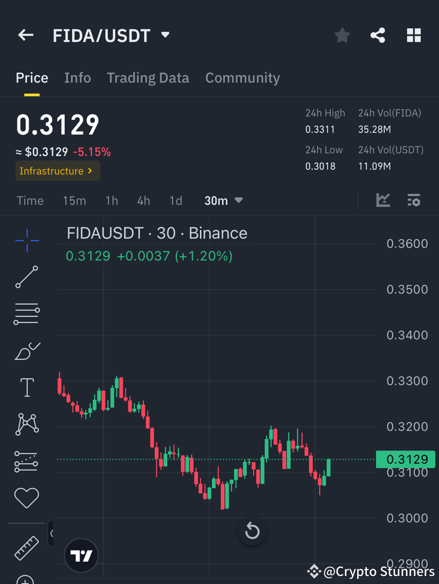The image size is (439, 584).
Task: Choose the XABCD pattern tool
Action: coord(27,423)
